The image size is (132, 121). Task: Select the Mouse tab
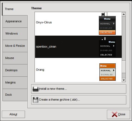click(15, 58)
